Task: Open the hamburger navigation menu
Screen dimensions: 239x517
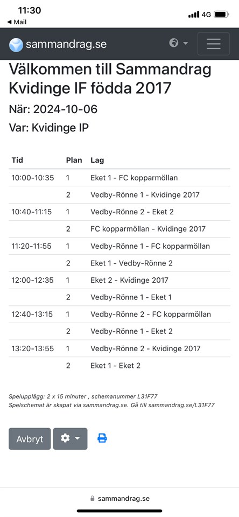Action: coord(213,44)
